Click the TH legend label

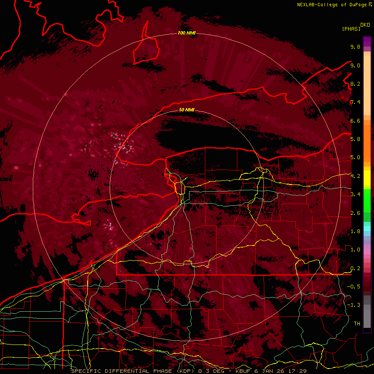[357, 323]
